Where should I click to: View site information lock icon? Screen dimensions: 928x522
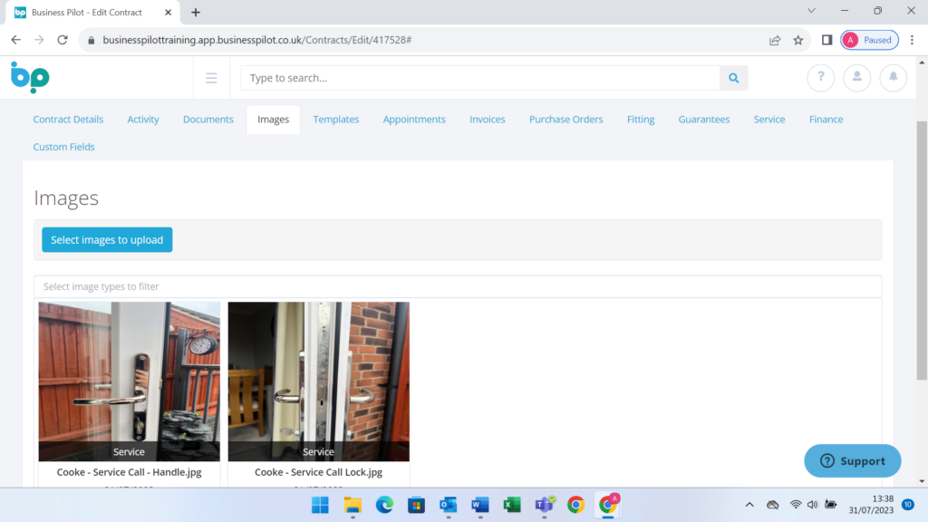(92, 40)
